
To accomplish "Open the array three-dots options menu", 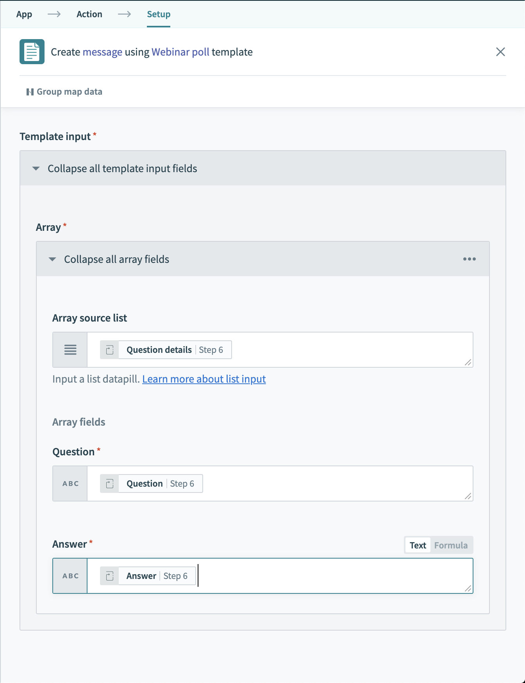I will tap(469, 259).
